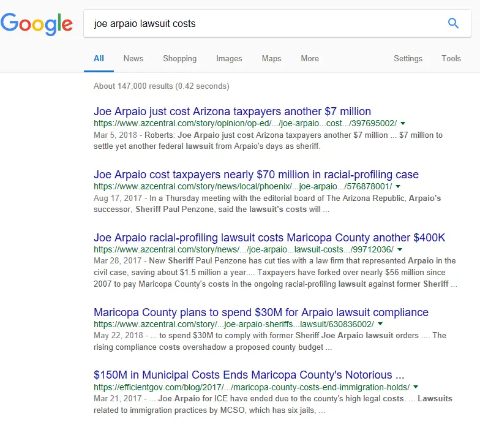Open 'costs Maricopa County another $400K' result
Screen dimensions: 480x427
tap(269, 238)
